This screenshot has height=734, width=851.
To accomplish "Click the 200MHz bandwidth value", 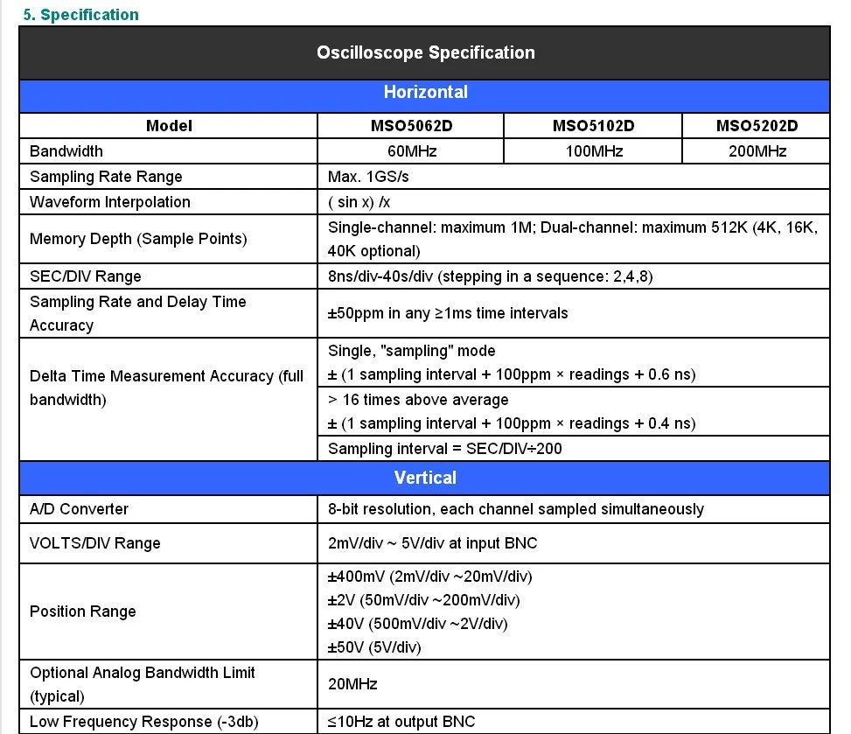I will (x=757, y=151).
